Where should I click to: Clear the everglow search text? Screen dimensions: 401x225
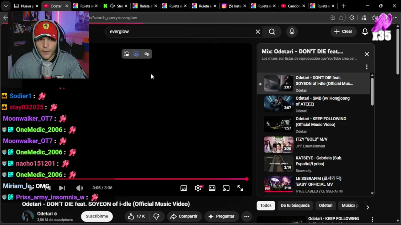(258, 32)
